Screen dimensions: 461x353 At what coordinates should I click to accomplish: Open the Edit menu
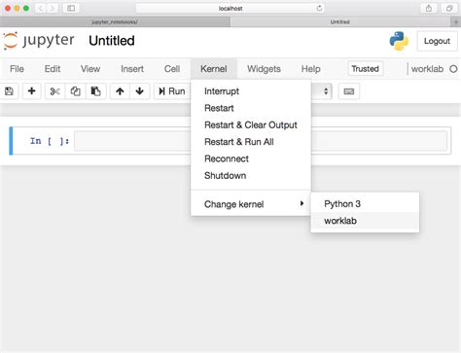[x=53, y=69]
